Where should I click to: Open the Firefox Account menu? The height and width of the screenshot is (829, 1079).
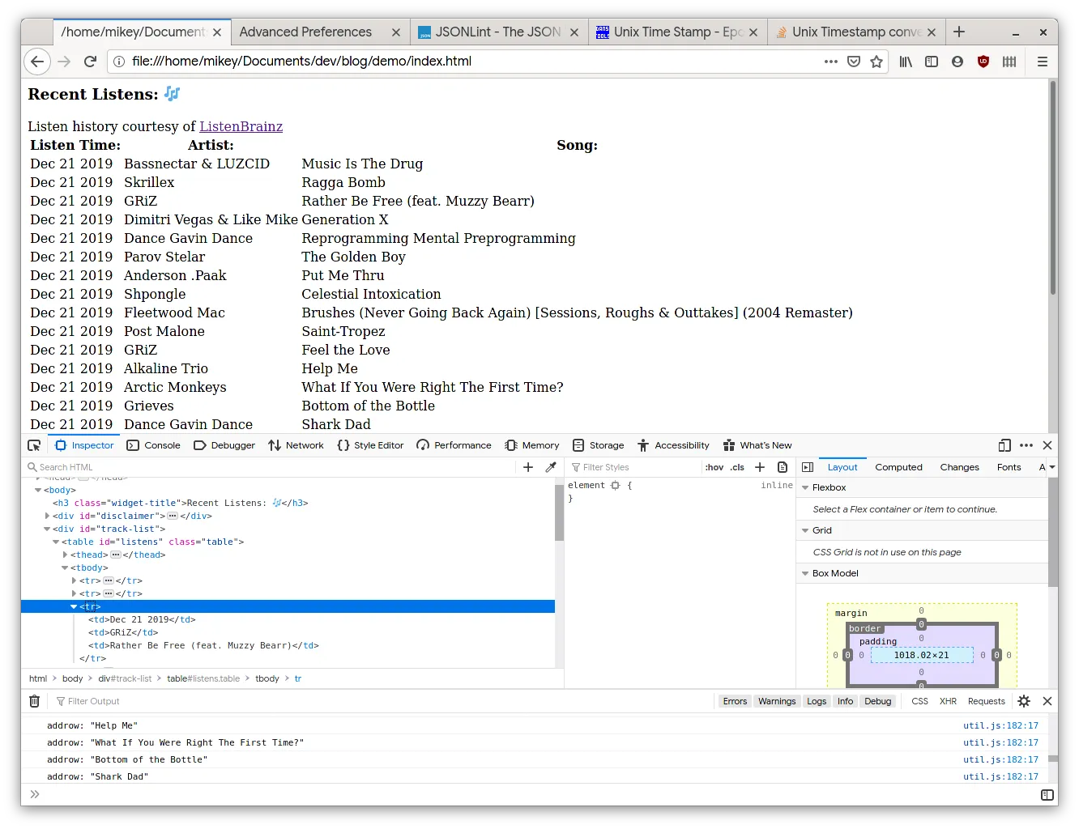pos(957,62)
